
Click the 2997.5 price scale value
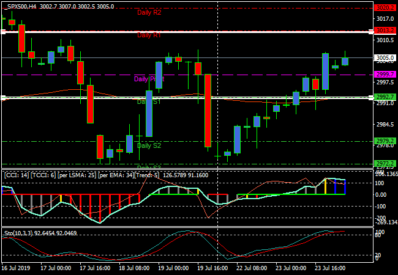coord(385,82)
